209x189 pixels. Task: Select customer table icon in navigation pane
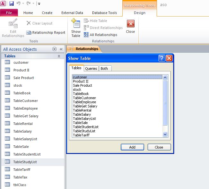pyautogui.click(x=7, y=62)
